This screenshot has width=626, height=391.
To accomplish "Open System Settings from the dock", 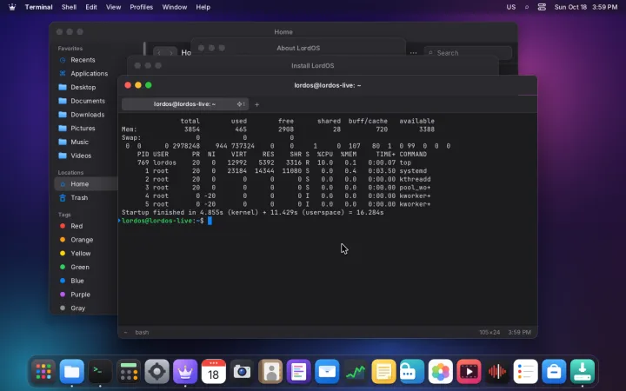I will point(156,372).
